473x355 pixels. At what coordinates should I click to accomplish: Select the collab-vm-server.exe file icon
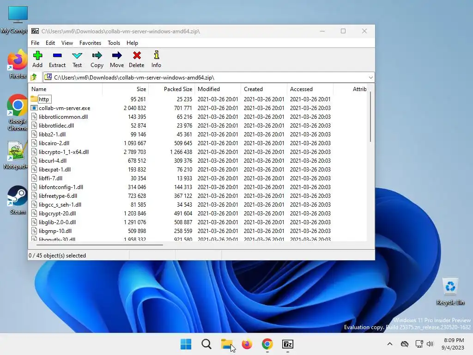(x=34, y=108)
